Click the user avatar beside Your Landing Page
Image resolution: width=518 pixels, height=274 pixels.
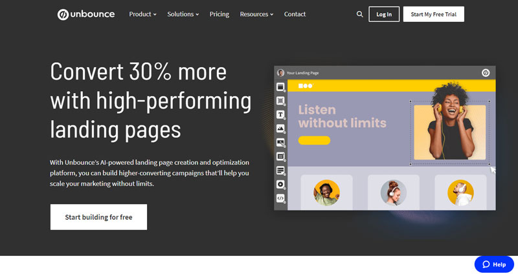click(x=281, y=73)
